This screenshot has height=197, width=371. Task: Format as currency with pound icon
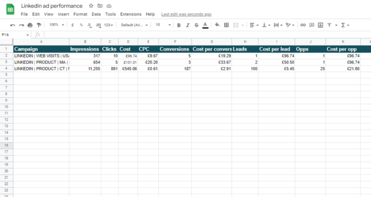coord(73,25)
